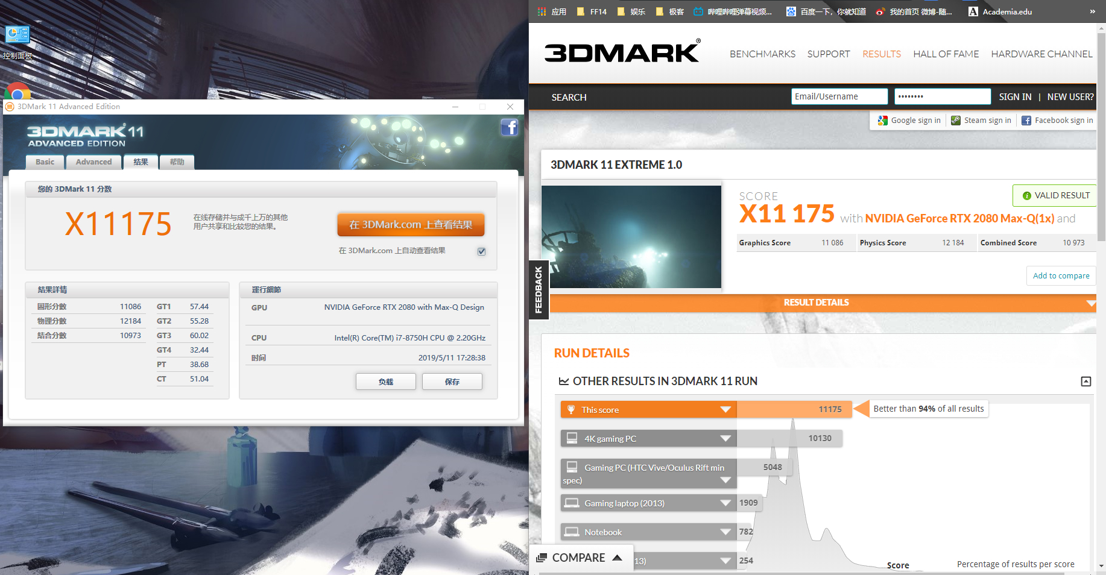
Task: Open the HARDWARE CHANNEL menu
Action: tap(1041, 54)
